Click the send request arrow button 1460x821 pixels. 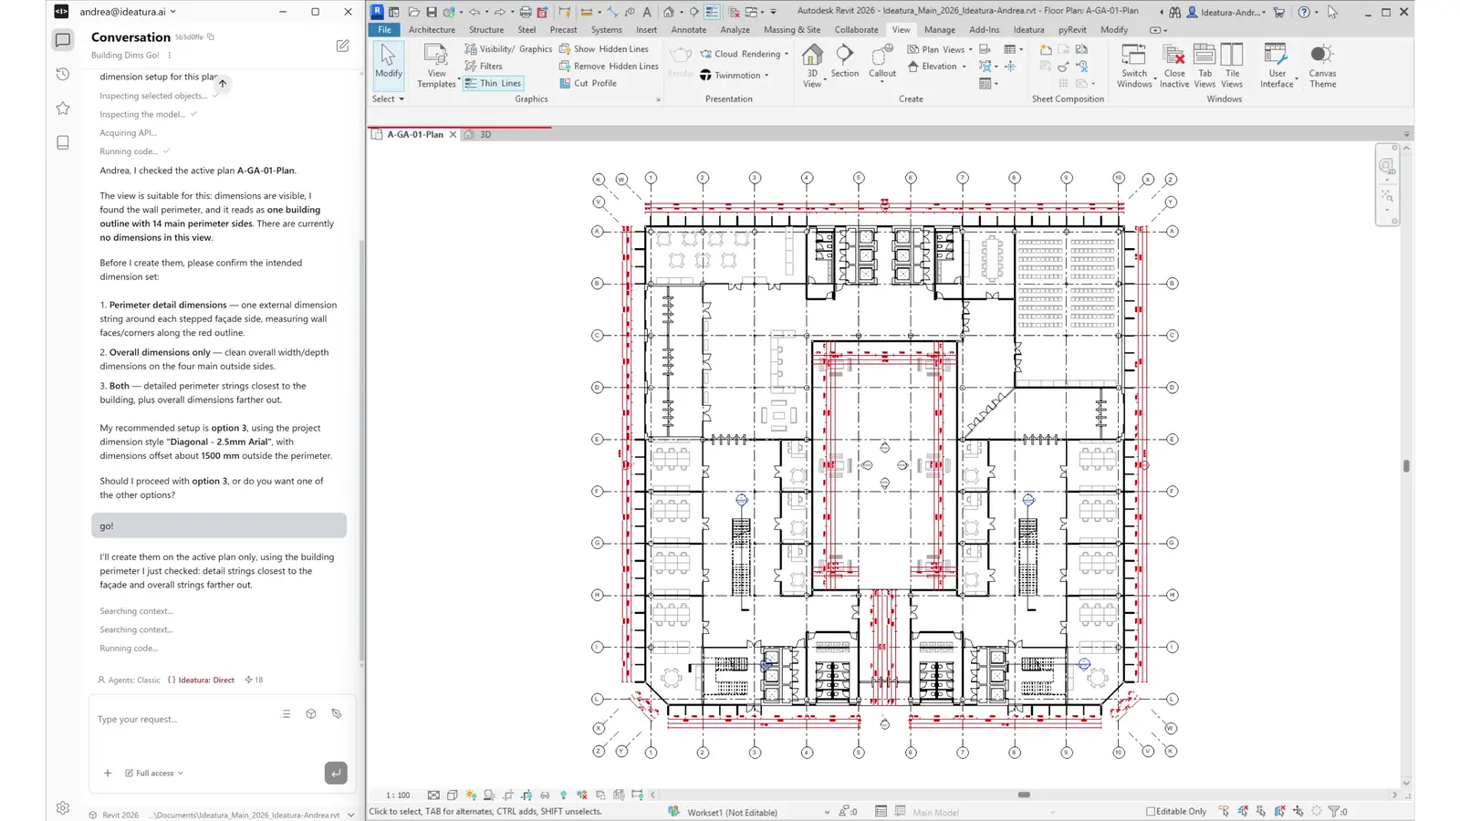click(336, 773)
